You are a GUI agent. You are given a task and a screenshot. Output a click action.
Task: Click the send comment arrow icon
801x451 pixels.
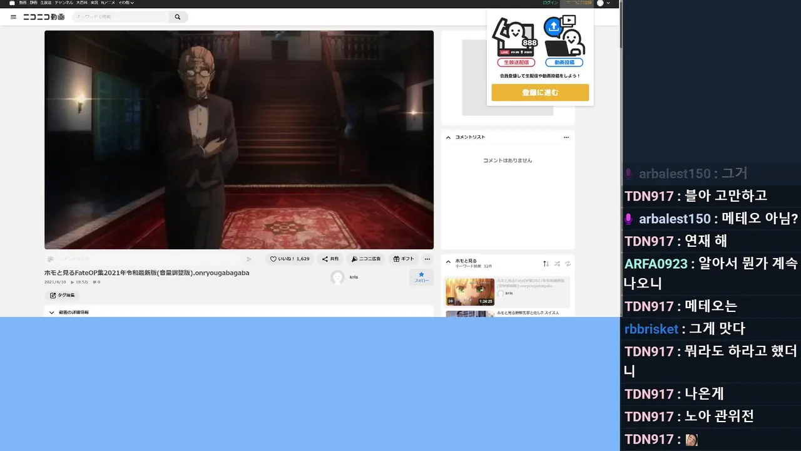click(x=249, y=259)
